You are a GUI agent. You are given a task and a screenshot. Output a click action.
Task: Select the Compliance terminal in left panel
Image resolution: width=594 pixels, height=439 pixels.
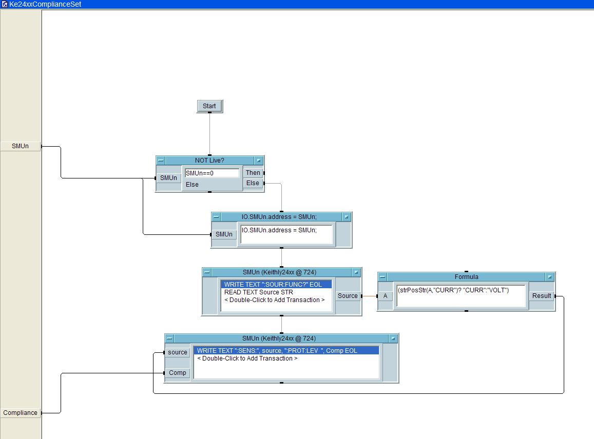(x=21, y=413)
